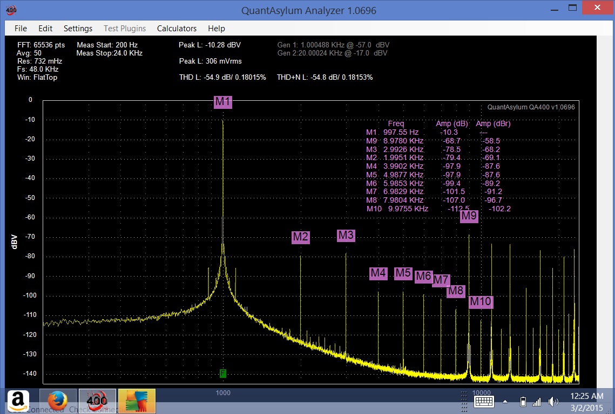The width and height of the screenshot is (615, 414).
Task: Click the Avg: 50 readout
Action: click(x=29, y=53)
